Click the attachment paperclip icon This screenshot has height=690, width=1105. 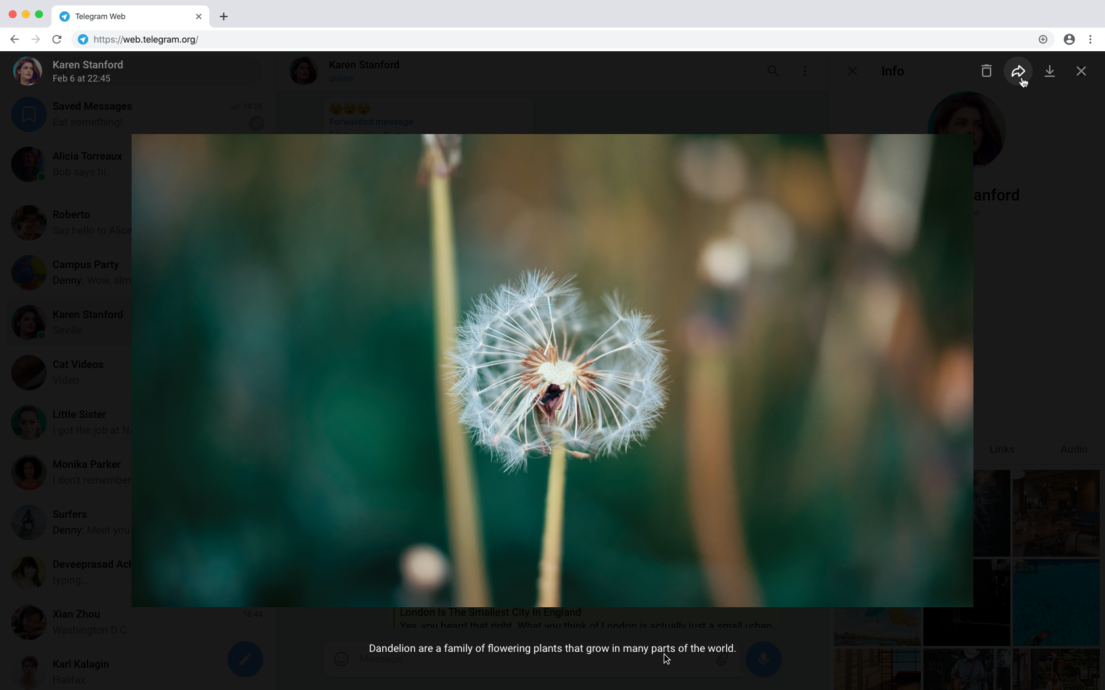(x=722, y=659)
